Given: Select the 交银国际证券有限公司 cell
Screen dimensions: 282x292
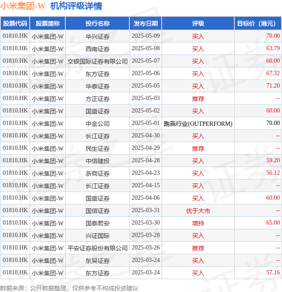Looking at the screenshot, I should click(98, 61).
